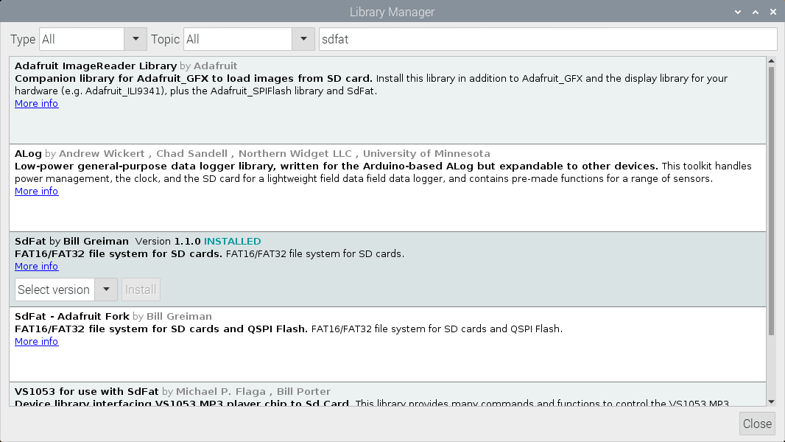Select the ALog library entry title
785x442 pixels.
click(28, 154)
